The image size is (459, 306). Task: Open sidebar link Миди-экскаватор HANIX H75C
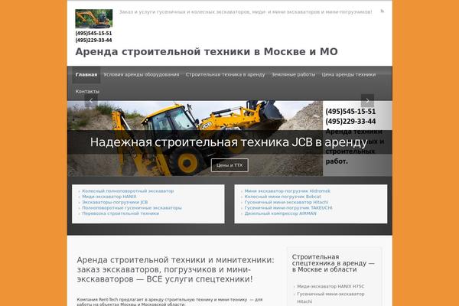(x=330, y=286)
